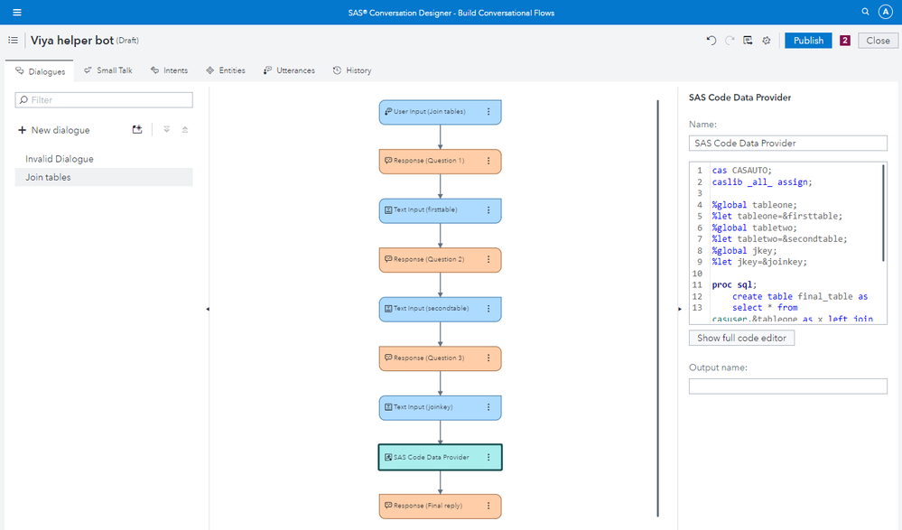902x530 pixels.
Task: Expand all dialogues with double-down chevron
Action: point(167,130)
